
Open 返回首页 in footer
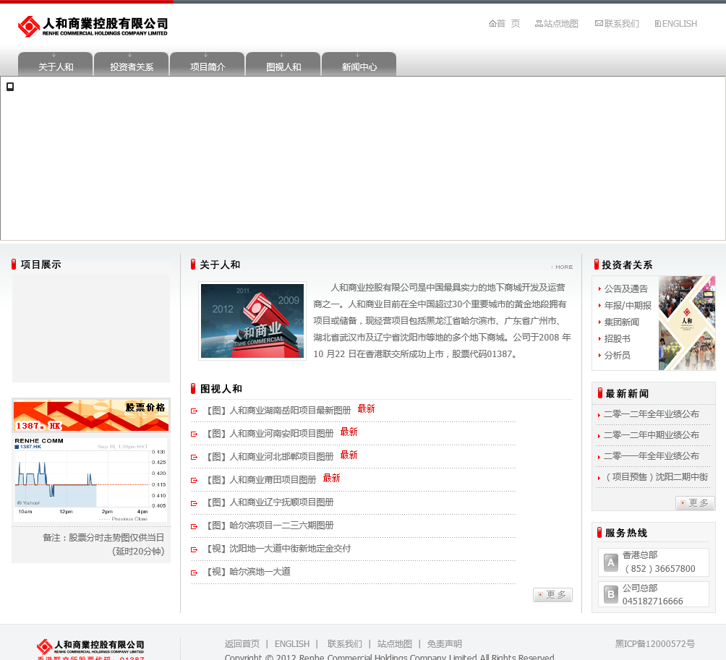242,644
